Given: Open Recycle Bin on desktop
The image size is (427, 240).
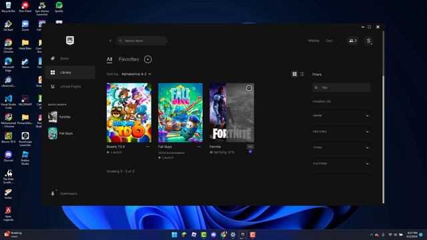Looking at the screenshot, I should [8, 7].
